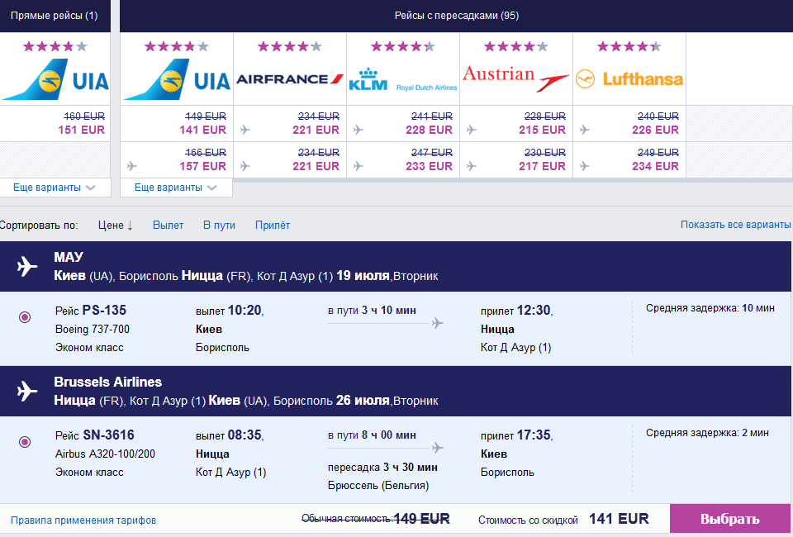Screen dimensions: 793x537
Task: Switch to direct flights tab (Прямые рейсы)
Action: (x=54, y=16)
